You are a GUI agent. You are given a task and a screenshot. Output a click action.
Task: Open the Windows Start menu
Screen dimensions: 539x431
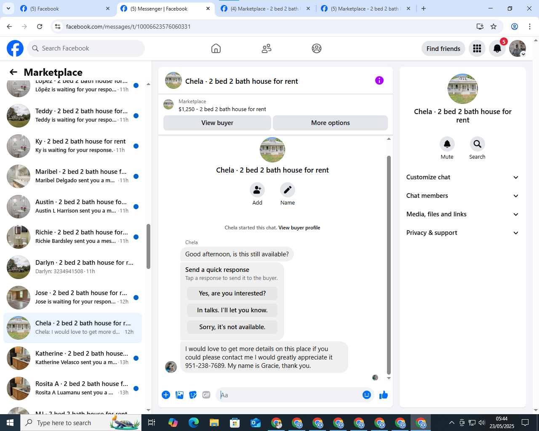coord(10,423)
